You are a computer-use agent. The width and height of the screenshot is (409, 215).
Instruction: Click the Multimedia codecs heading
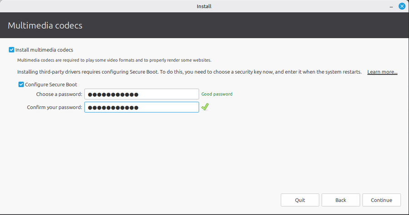pos(45,25)
